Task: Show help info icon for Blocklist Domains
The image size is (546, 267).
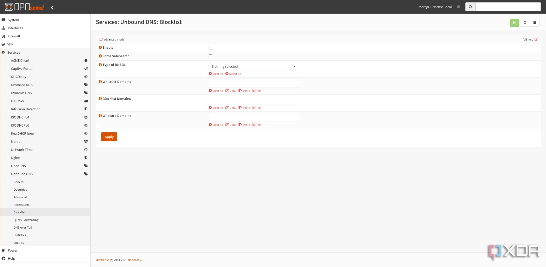Action: pos(100,99)
